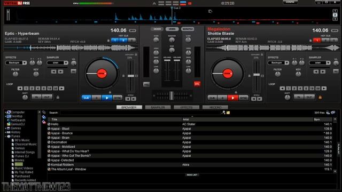342x192 pixels.
Task: Trigger left deck hot cue 2
Action: coord(123,41)
